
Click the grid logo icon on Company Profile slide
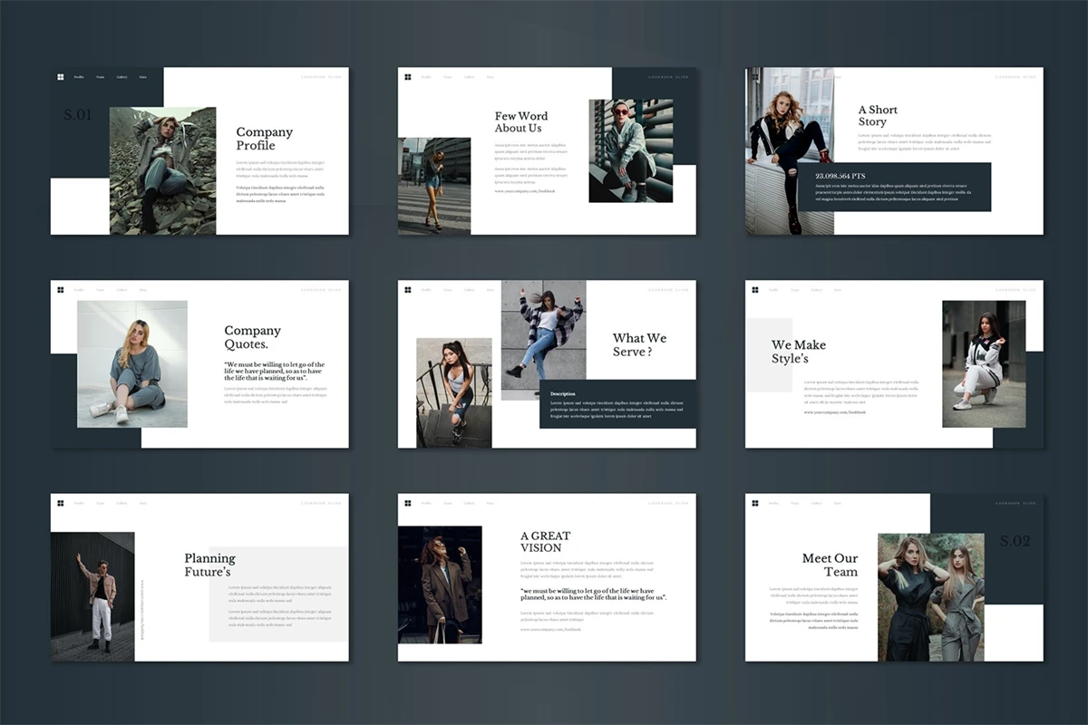tap(61, 77)
